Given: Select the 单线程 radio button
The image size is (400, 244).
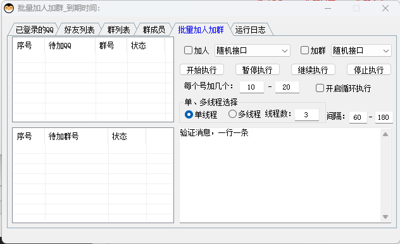Looking at the screenshot, I should [x=189, y=114].
